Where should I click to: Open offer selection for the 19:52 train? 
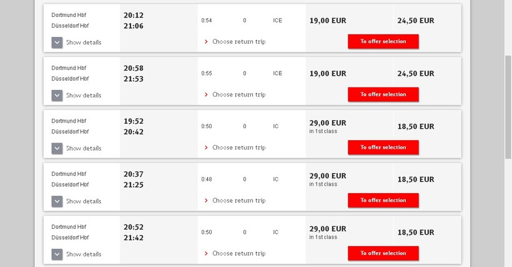coord(383,148)
